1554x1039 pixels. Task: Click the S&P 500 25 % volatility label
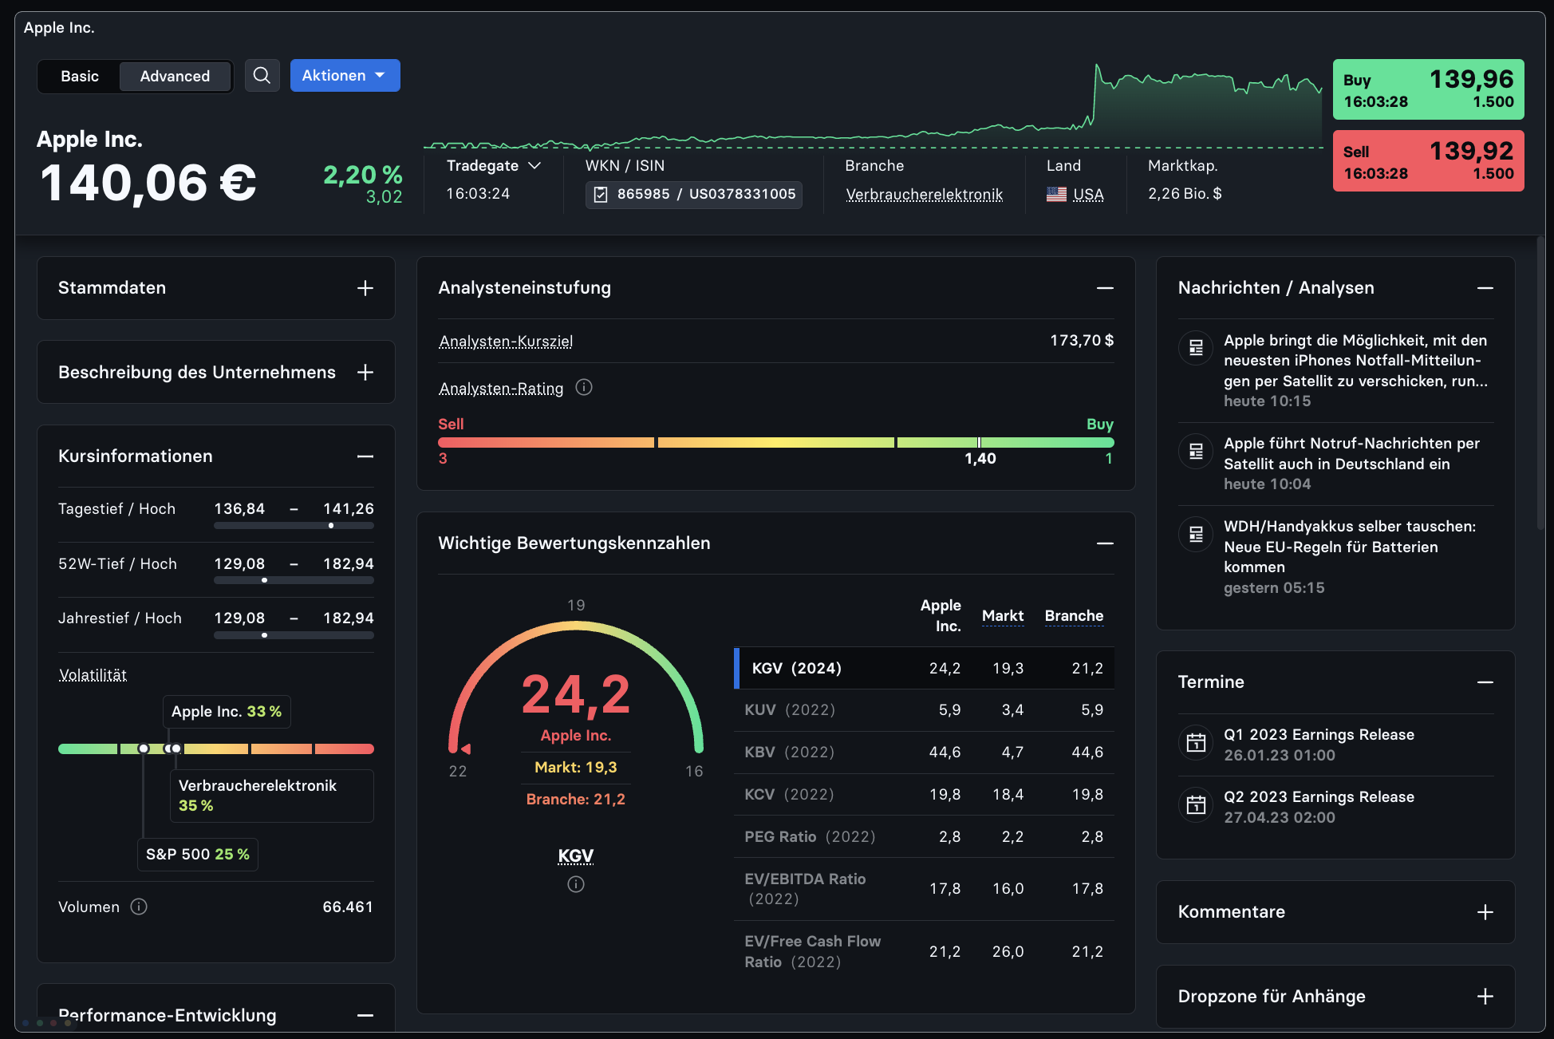coord(198,855)
